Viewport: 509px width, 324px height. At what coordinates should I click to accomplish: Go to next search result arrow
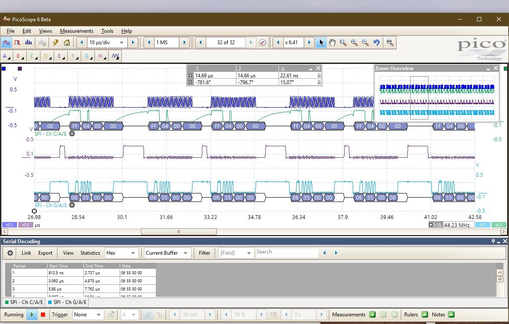tap(336, 253)
